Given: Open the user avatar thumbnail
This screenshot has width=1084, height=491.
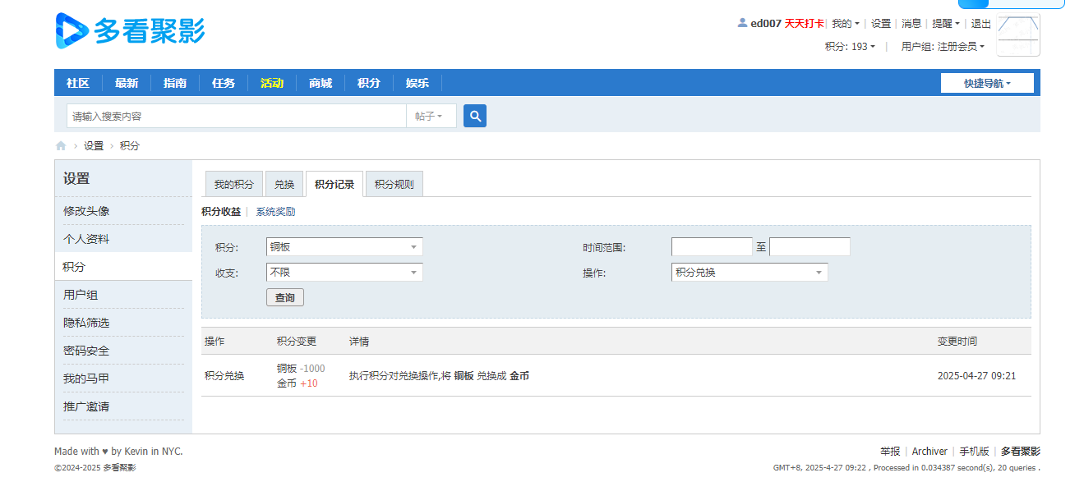Looking at the screenshot, I should 1018,34.
